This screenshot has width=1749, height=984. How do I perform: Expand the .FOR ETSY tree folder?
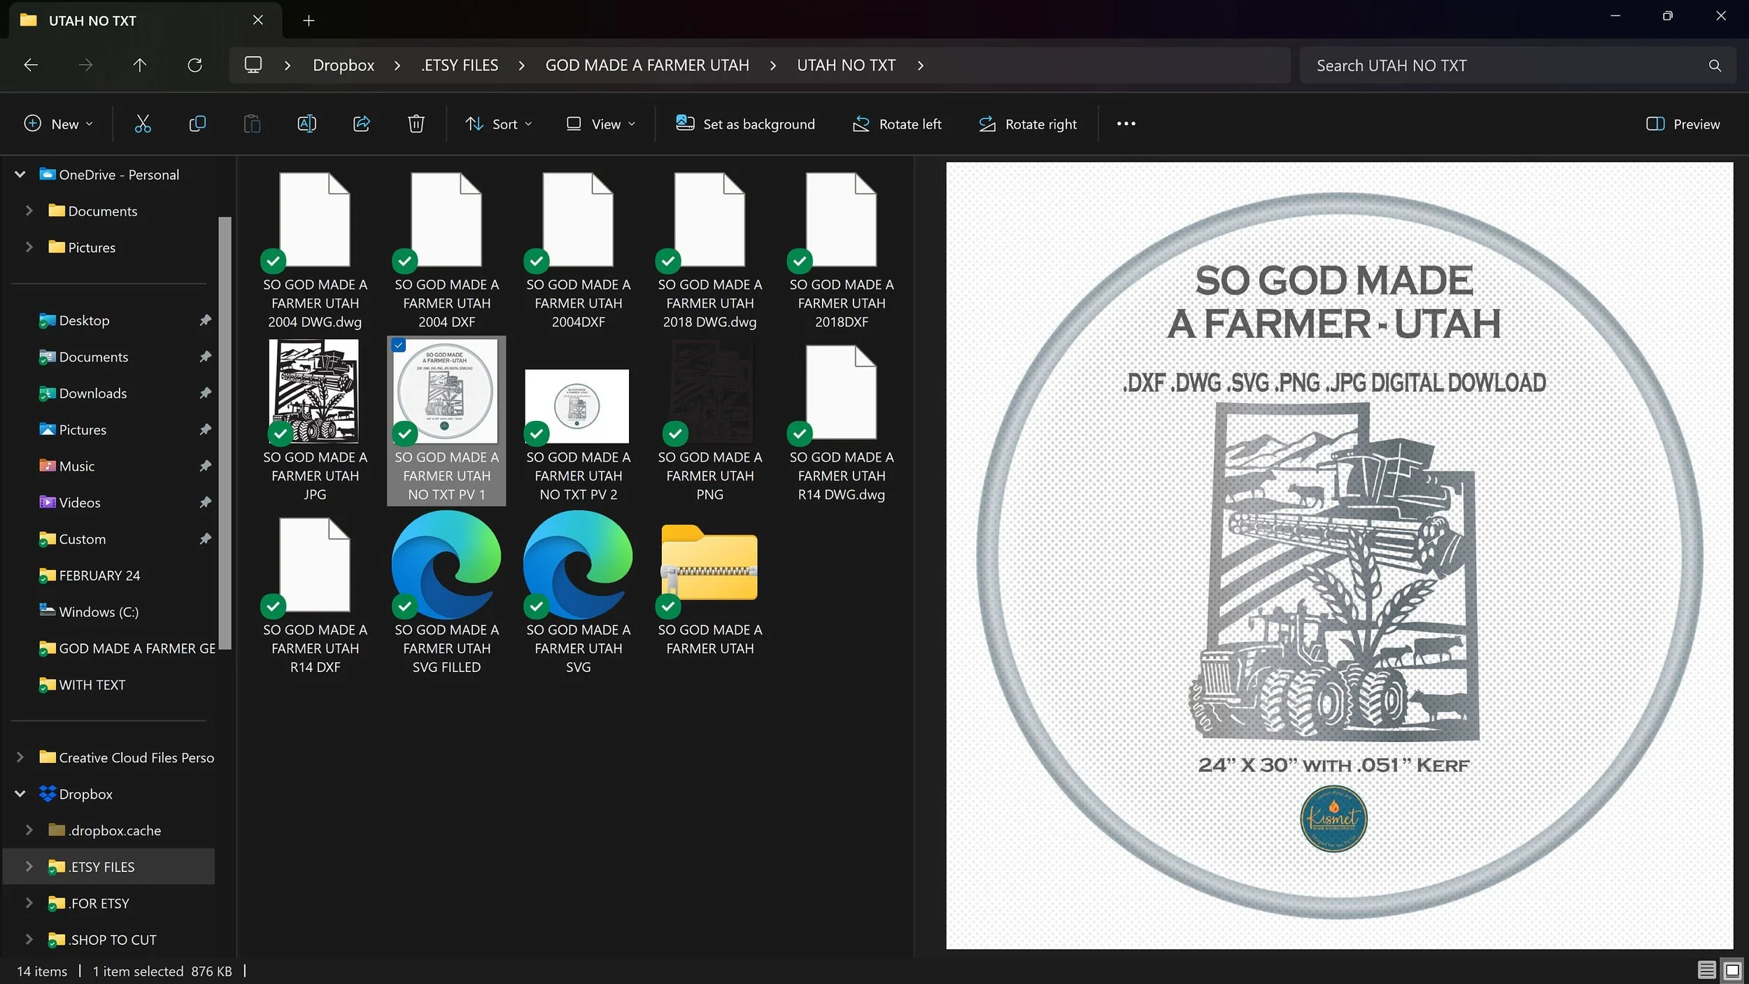click(x=29, y=903)
